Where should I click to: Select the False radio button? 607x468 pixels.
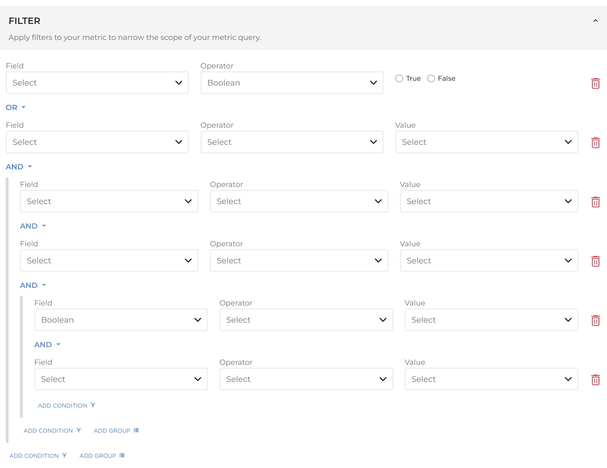coord(431,78)
